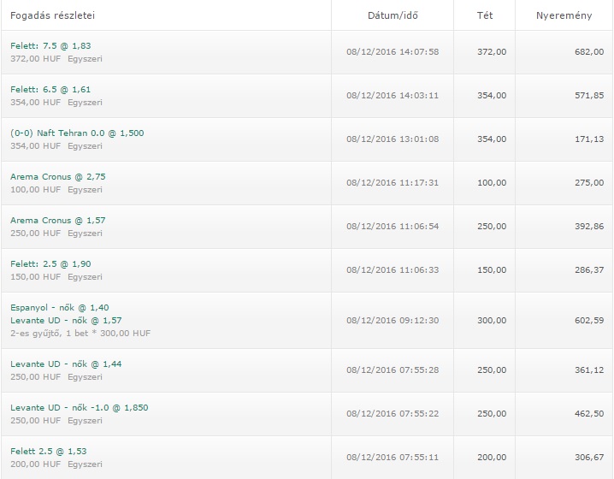614x479 pixels.
Task: Click the 602,59 winnings value
Action: point(588,320)
